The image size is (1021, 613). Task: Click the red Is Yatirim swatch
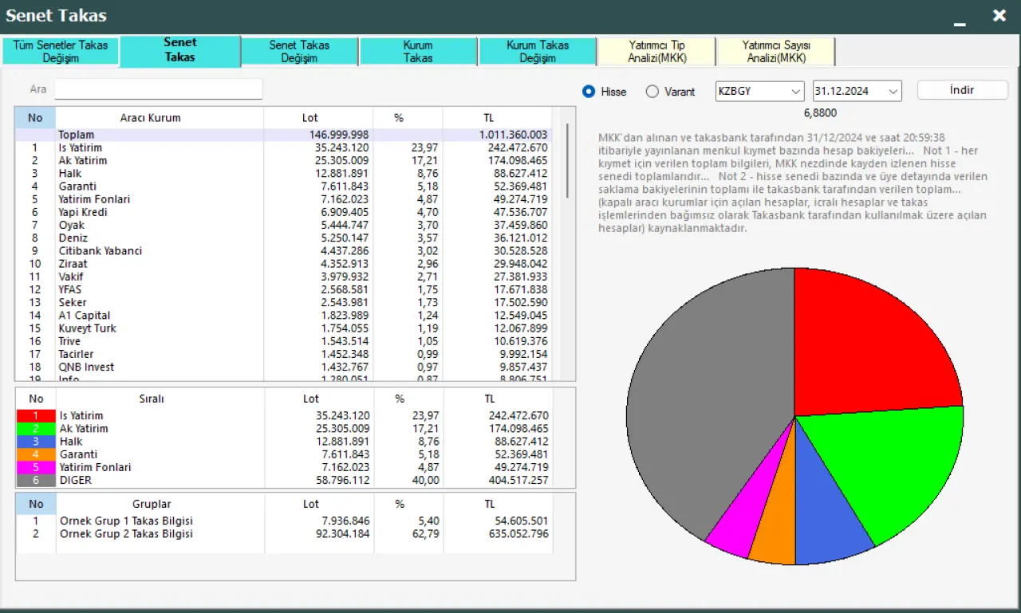pyautogui.click(x=36, y=416)
